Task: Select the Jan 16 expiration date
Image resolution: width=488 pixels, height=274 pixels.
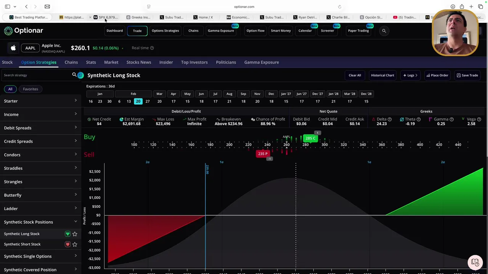Action: [91, 101]
